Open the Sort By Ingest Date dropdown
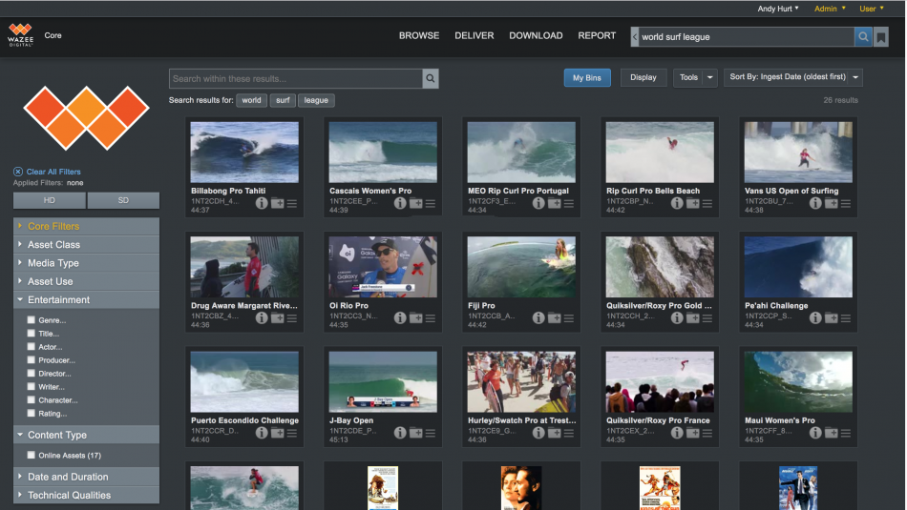This screenshot has height=510, width=907. (x=793, y=77)
